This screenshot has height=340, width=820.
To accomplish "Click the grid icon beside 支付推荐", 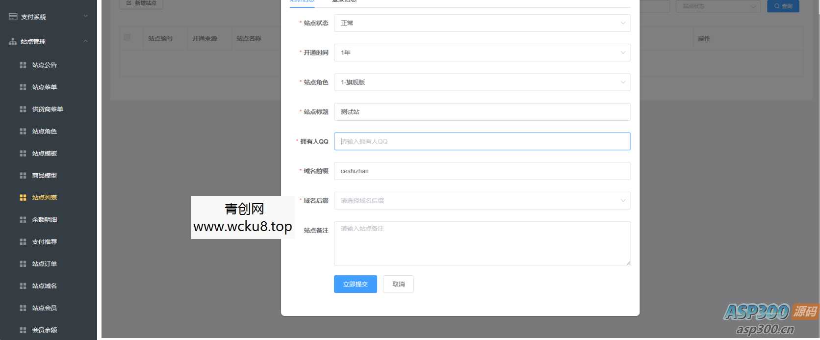I will [x=23, y=241].
